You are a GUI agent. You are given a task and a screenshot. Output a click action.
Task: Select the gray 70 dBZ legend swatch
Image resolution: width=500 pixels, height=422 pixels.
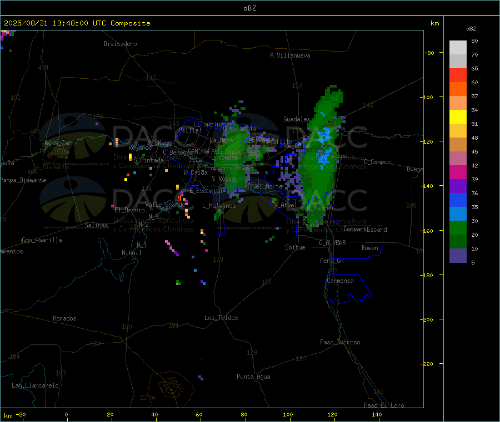point(458,62)
